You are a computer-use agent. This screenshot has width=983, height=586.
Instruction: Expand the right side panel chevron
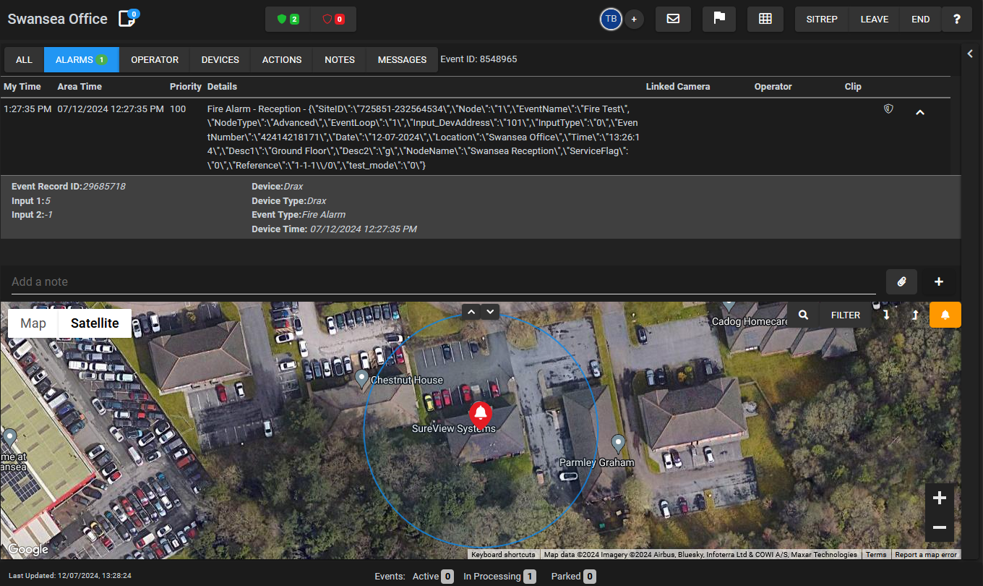click(971, 54)
